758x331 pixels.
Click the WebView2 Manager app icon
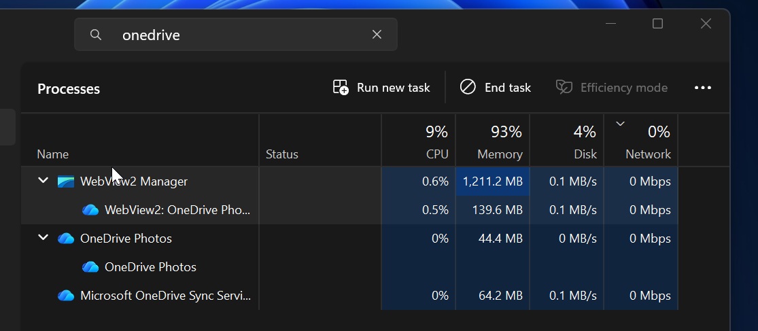click(66, 181)
